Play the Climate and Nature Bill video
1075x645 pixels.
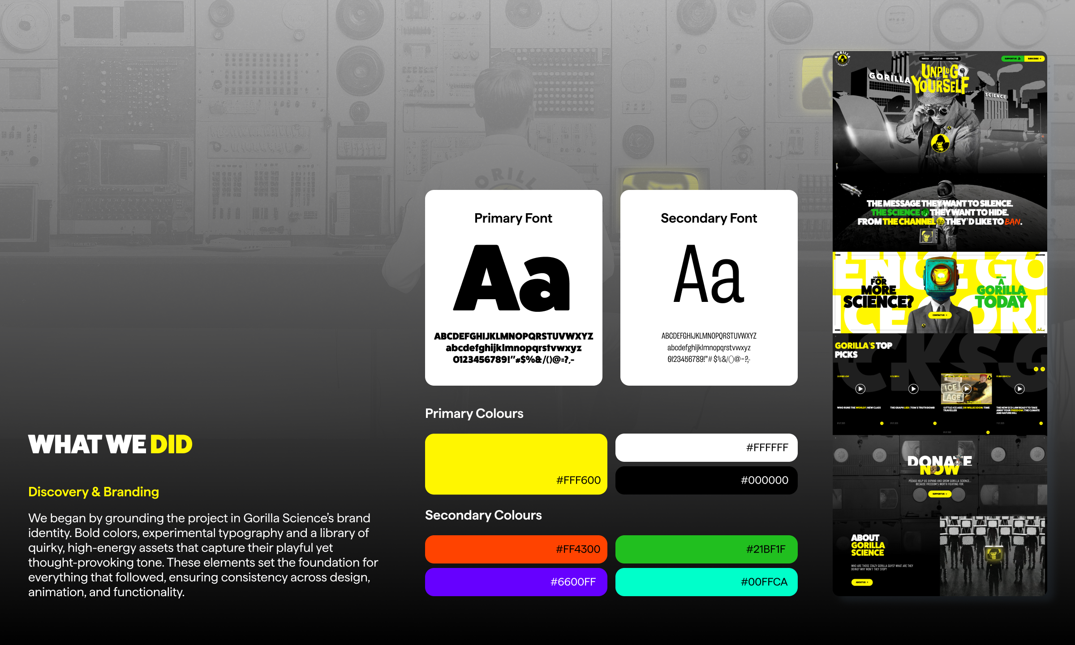pos(1019,389)
